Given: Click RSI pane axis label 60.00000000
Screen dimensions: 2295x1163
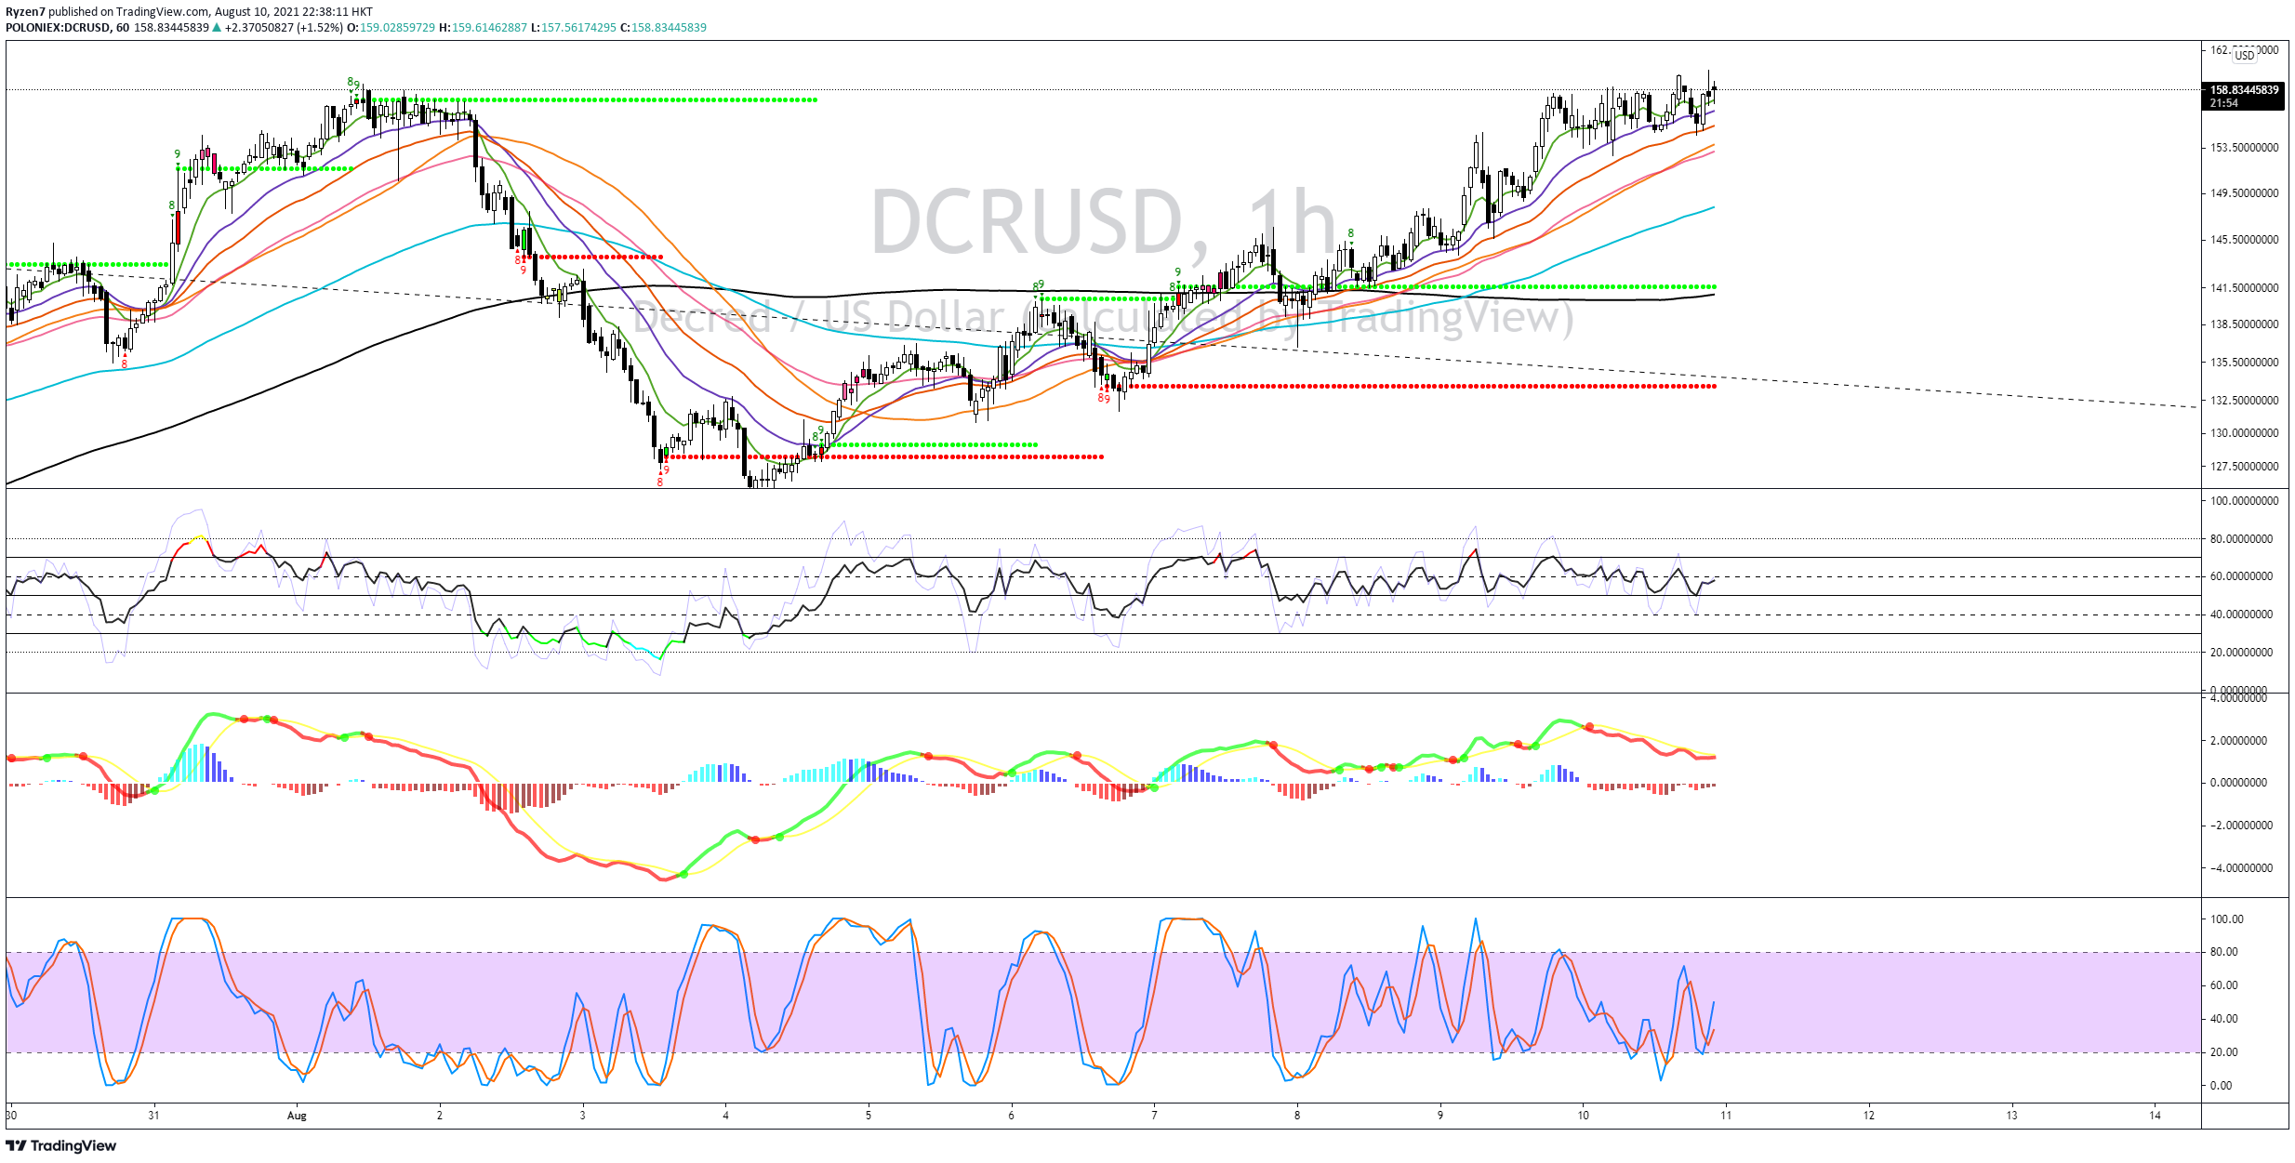Looking at the screenshot, I should coord(2241,576).
